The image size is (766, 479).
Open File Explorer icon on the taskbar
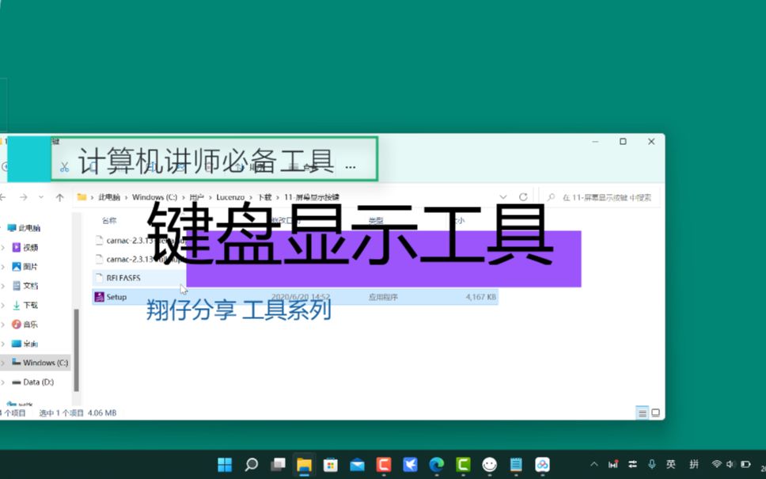click(305, 464)
